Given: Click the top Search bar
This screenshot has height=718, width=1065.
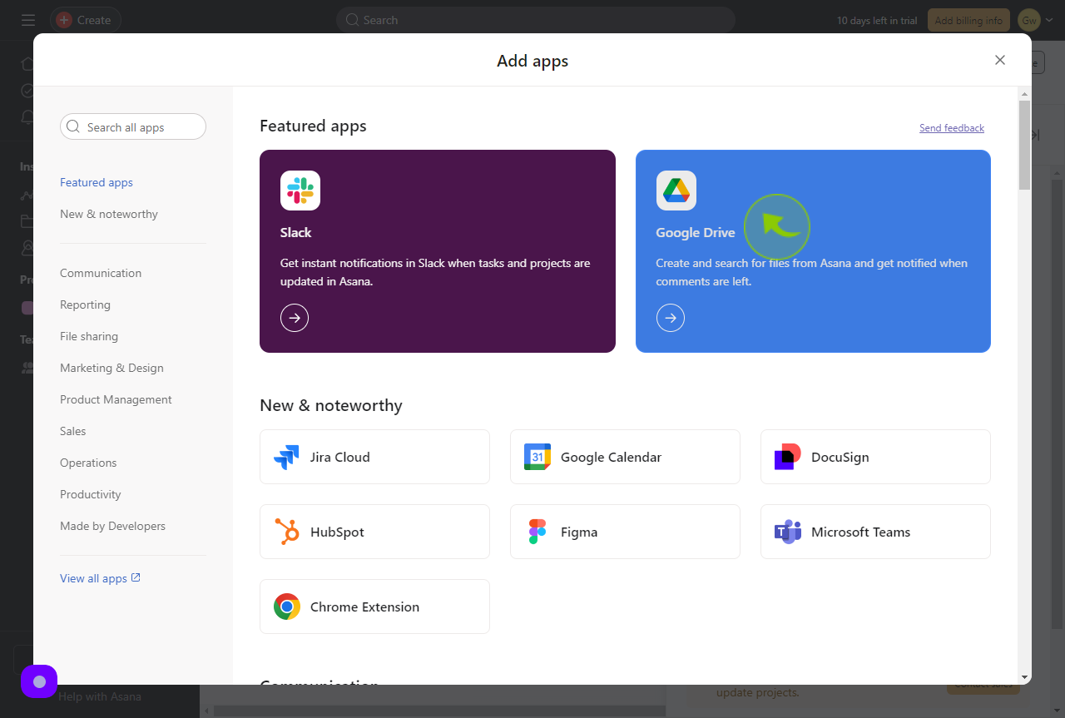Looking at the screenshot, I should 536,20.
